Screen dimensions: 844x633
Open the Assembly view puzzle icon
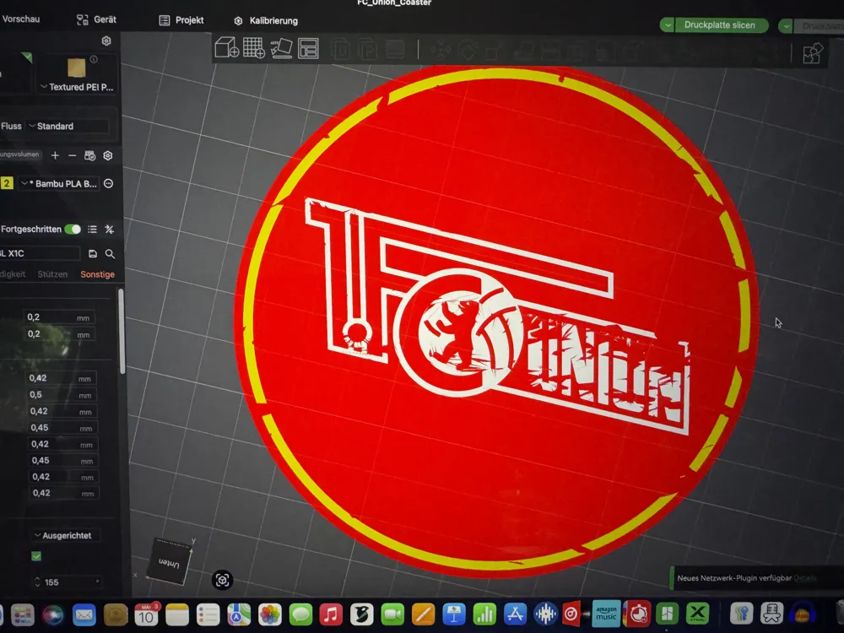(x=812, y=53)
